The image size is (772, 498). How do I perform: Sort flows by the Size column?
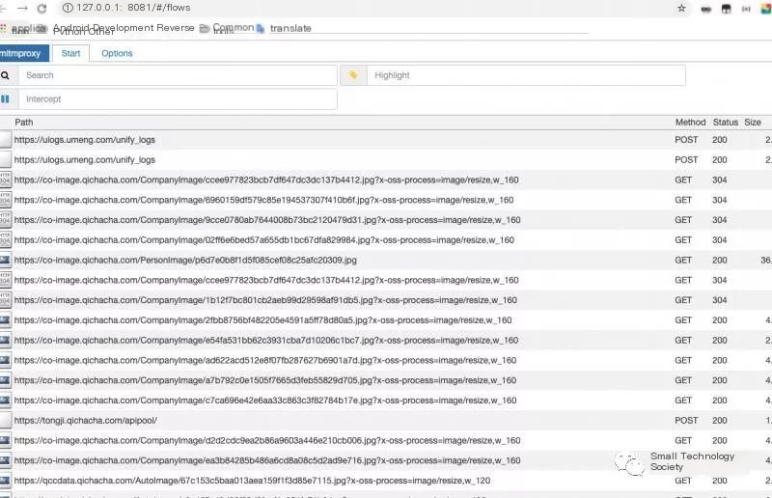[753, 123]
